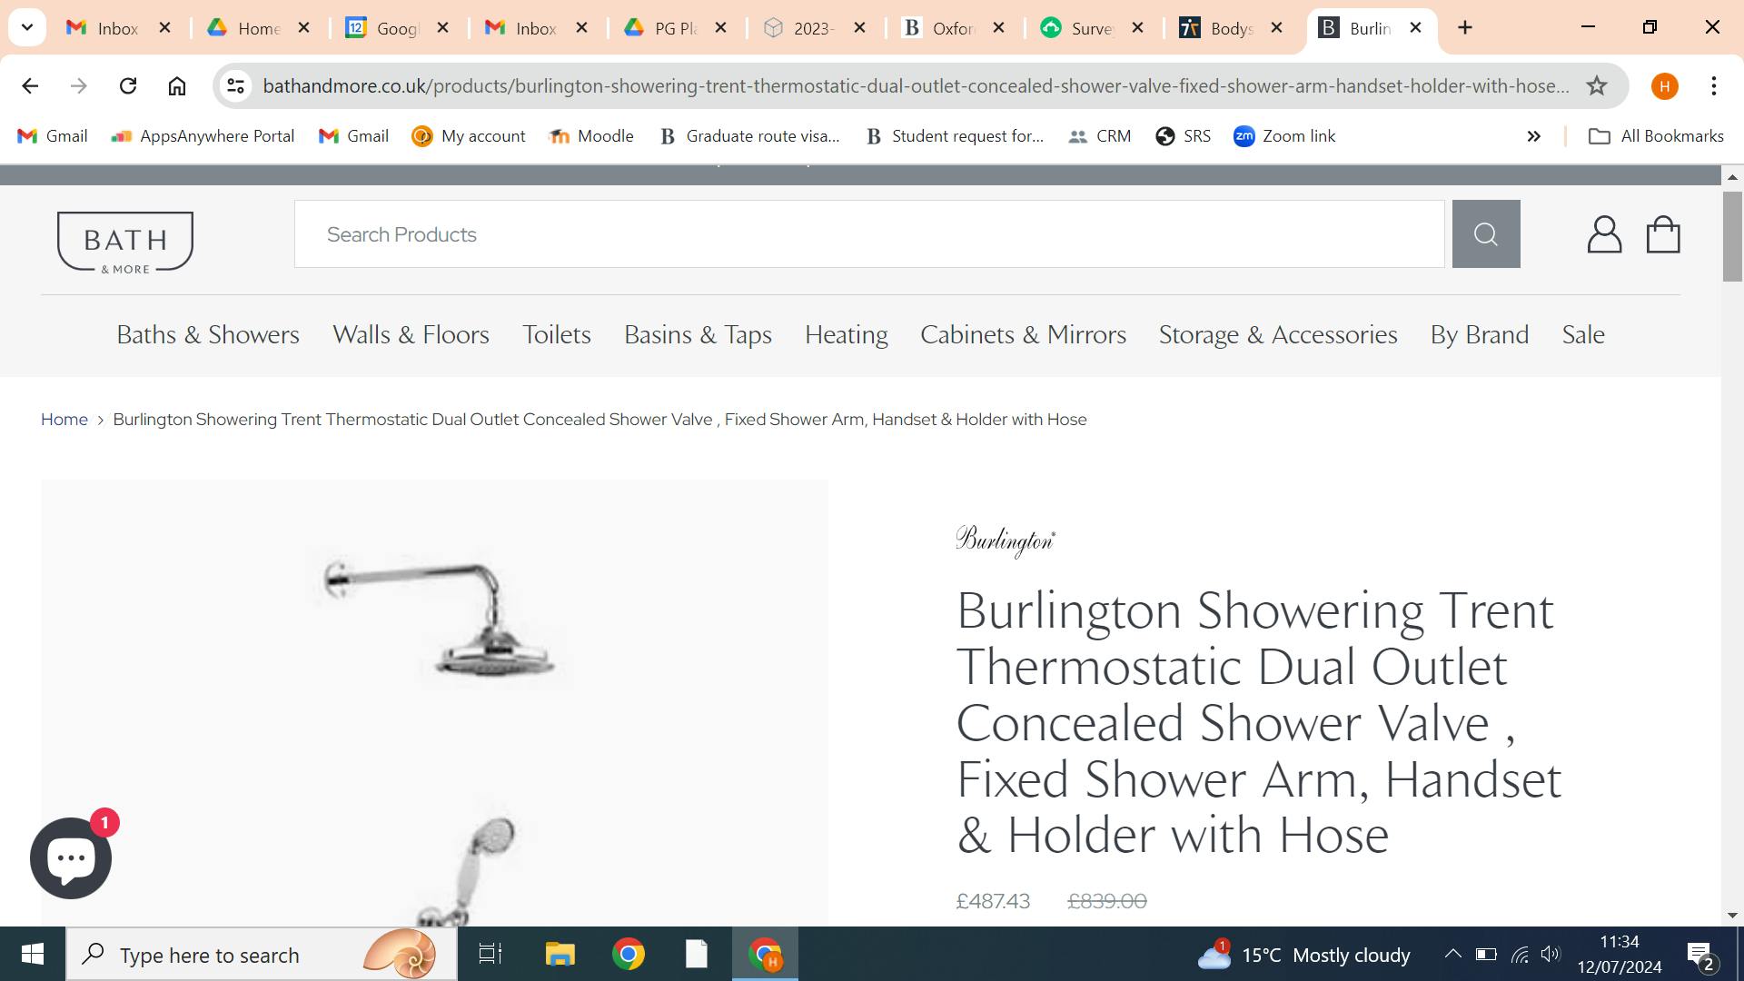Viewport: 1744px width, 981px height.
Task: Click the Search Products input field
Action: [868, 234]
